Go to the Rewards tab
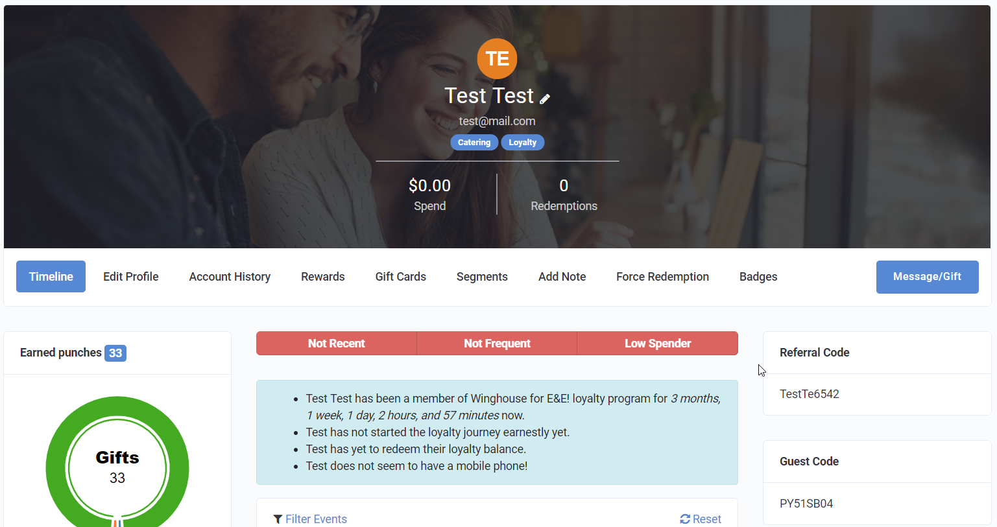Image resolution: width=997 pixels, height=527 pixels. (323, 277)
